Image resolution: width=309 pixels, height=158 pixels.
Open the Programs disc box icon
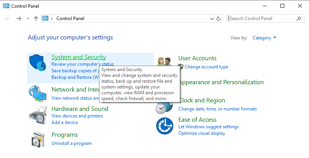38,139
